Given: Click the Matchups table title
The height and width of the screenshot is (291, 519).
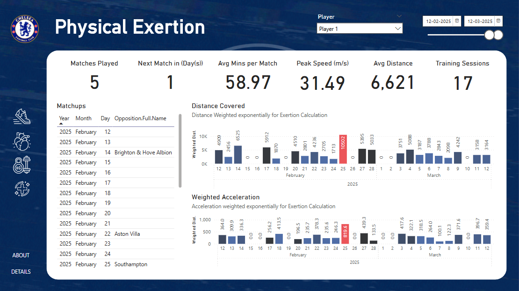Looking at the screenshot, I should point(71,106).
